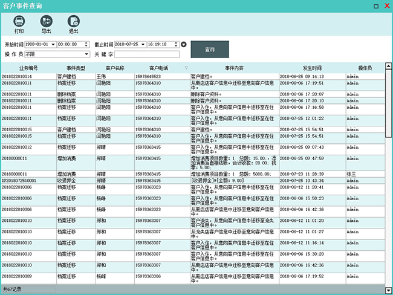The image size is (393, 295).
Task: Click timestamp 2018-06-06 17:19:51
Action: pos(302,83)
